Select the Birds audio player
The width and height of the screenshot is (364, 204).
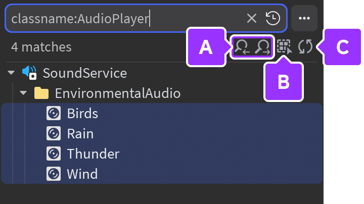pyautogui.click(x=82, y=114)
